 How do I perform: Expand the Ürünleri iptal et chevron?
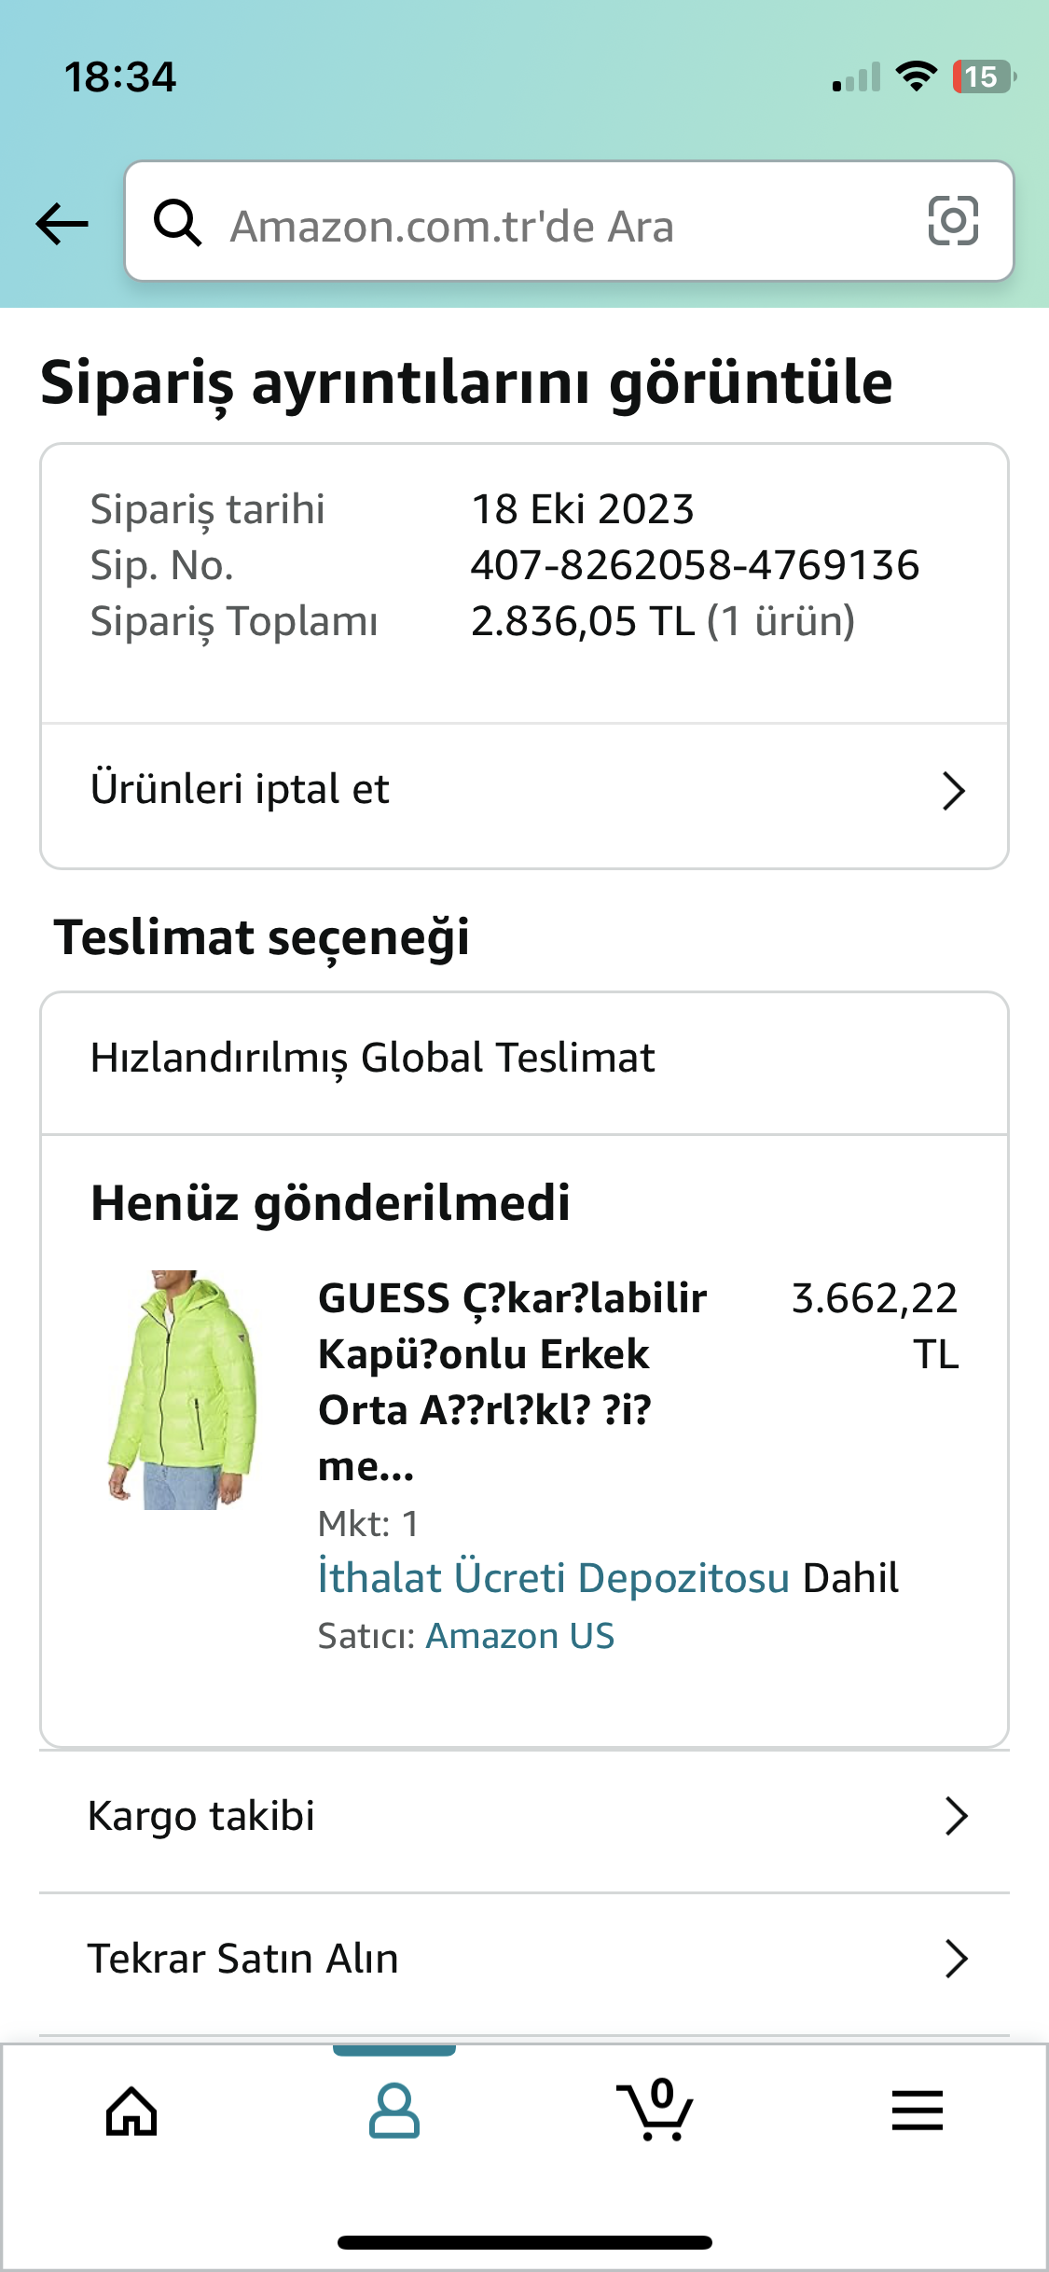(952, 791)
